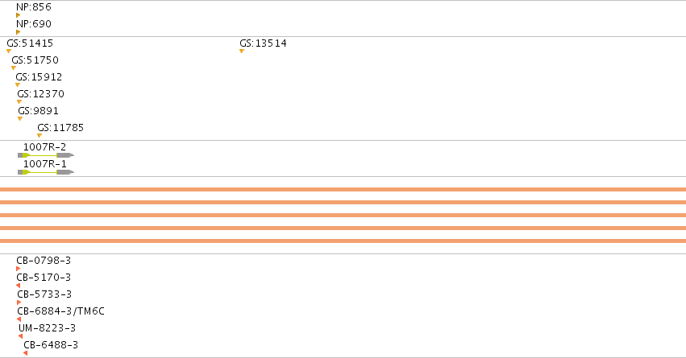
Task: Select the GS:15912 feature marker
Action: pyautogui.click(x=18, y=85)
